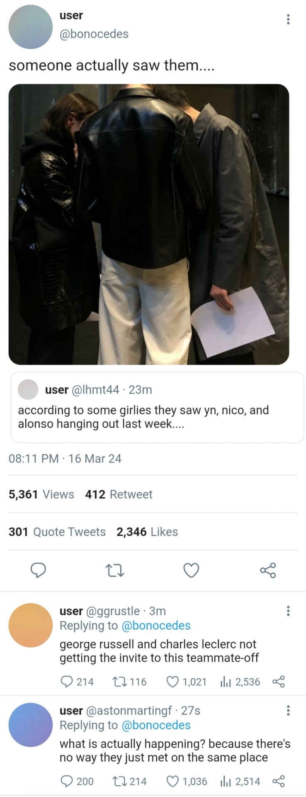Like the @ggrustle reply
306x797 pixels.
pos(172,682)
